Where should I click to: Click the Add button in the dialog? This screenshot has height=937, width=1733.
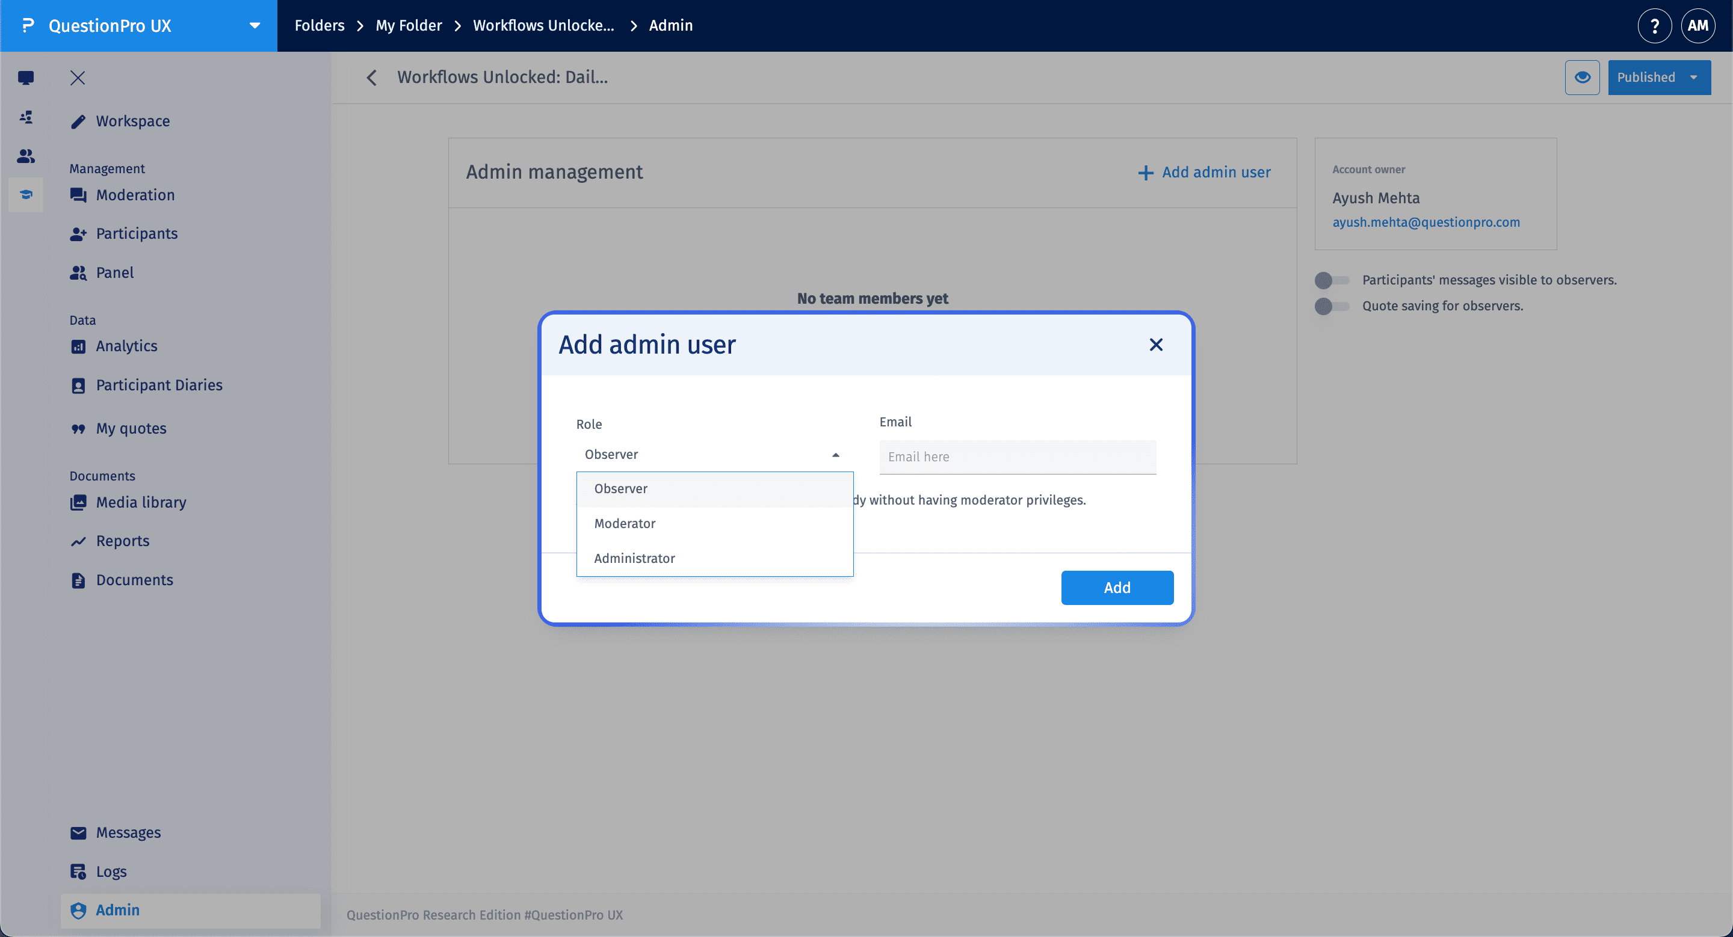click(x=1117, y=587)
